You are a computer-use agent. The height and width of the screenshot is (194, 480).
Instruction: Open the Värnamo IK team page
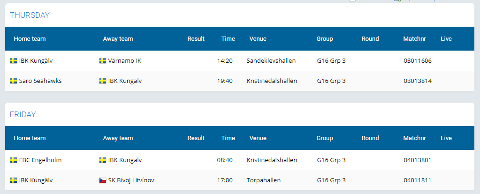(124, 61)
